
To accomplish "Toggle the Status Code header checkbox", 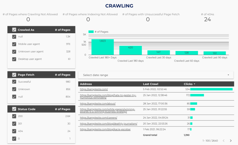I will (14, 109).
